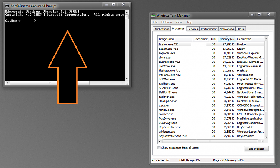This screenshot has height=168, width=280.
Task: Click the Command Prompt scrollbar up arrow
Action: click(127, 12)
